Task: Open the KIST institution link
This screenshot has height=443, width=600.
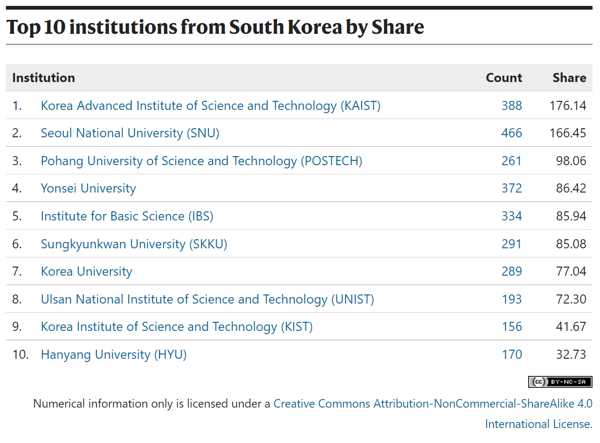Action: [x=176, y=327]
